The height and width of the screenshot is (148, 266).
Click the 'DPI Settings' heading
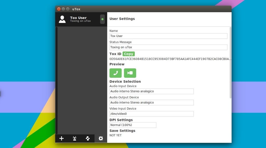(x=121, y=120)
